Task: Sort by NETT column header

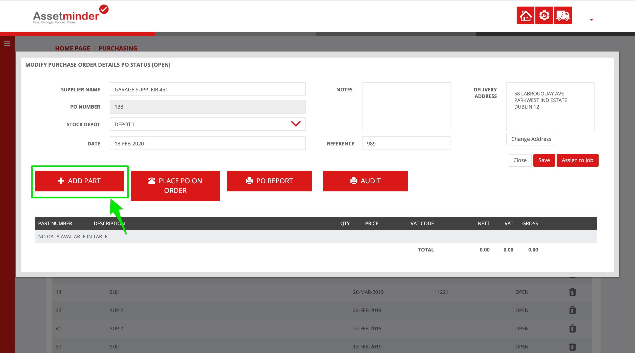Action: coord(483,223)
